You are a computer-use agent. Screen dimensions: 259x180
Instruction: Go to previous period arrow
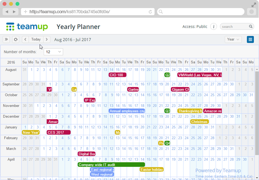(25, 39)
